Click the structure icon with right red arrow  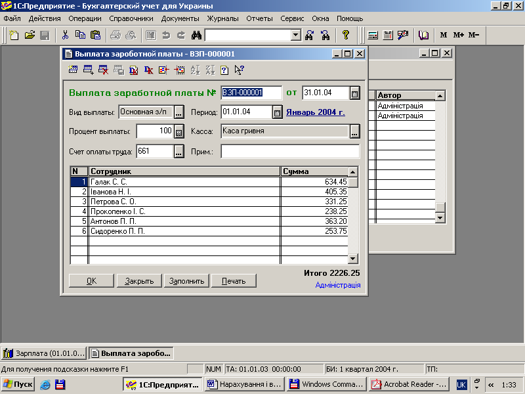click(x=179, y=70)
